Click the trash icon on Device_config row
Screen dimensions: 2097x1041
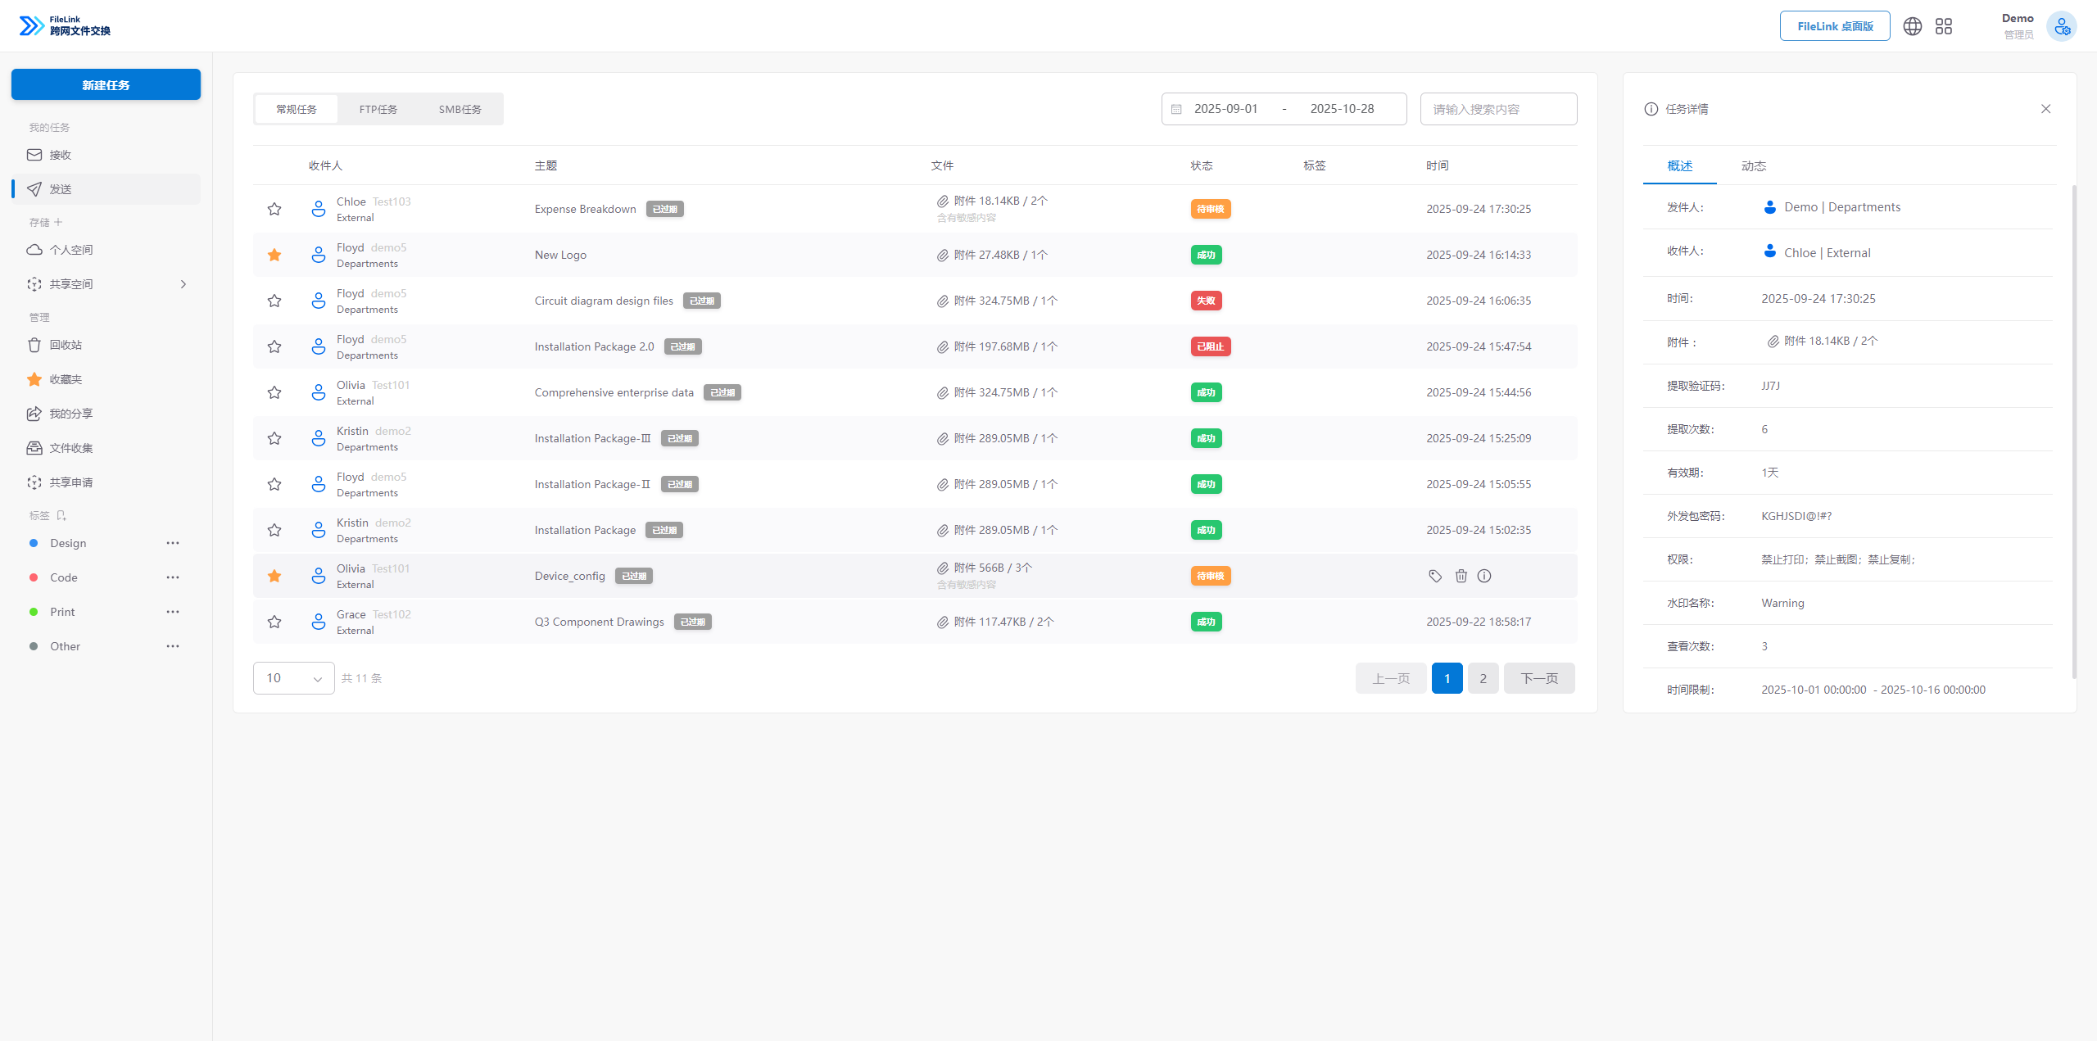(1461, 576)
